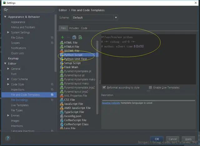Open the Scheme Default dropdown
The image size is (200, 146).
point(95,18)
